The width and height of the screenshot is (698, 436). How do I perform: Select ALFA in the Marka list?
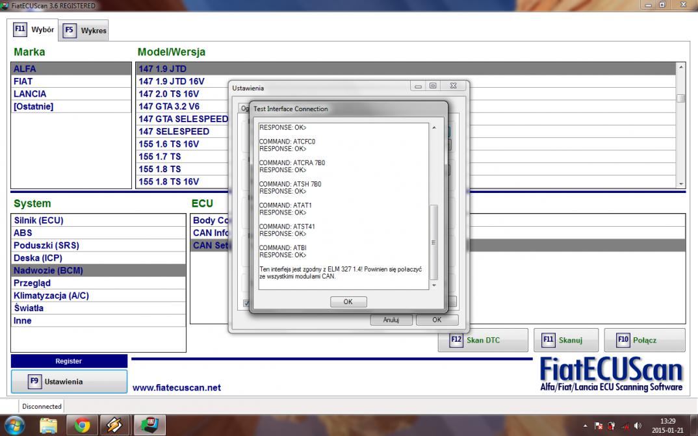[x=71, y=68]
